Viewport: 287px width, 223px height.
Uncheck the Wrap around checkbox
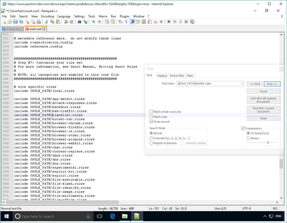151,122
